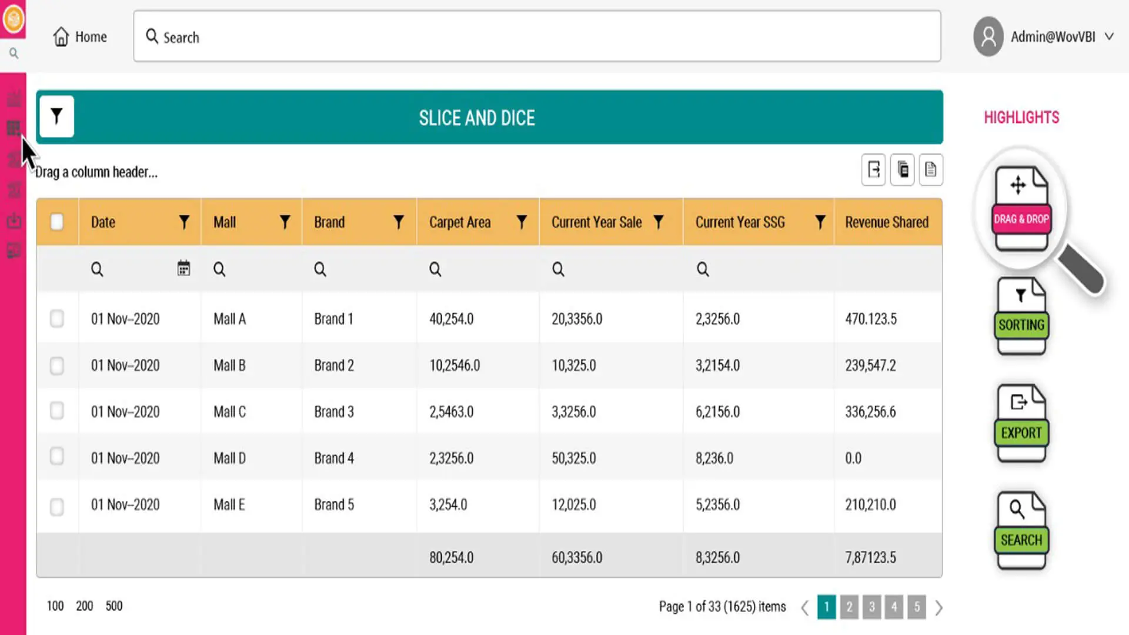Click the 'Brand 3' cell
Viewport: 1129px width, 635px height.
[334, 412]
